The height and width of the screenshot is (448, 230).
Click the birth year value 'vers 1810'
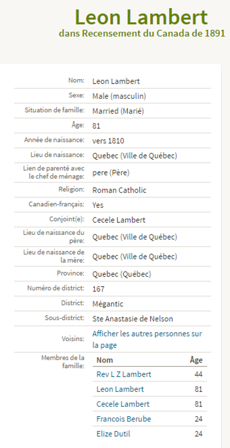[x=108, y=141]
